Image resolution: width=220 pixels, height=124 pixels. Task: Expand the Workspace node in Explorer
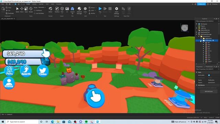click(197, 24)
